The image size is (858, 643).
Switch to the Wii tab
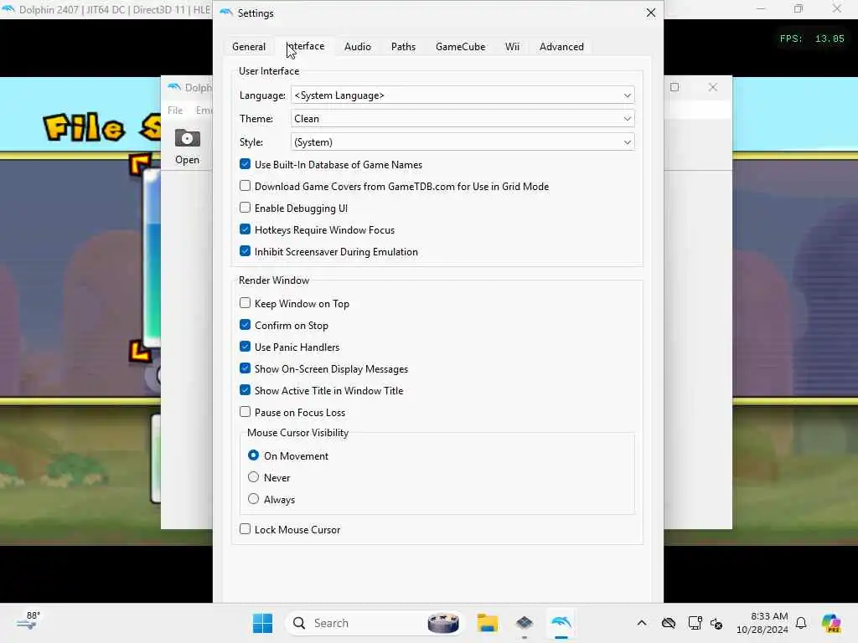point(512,47)
